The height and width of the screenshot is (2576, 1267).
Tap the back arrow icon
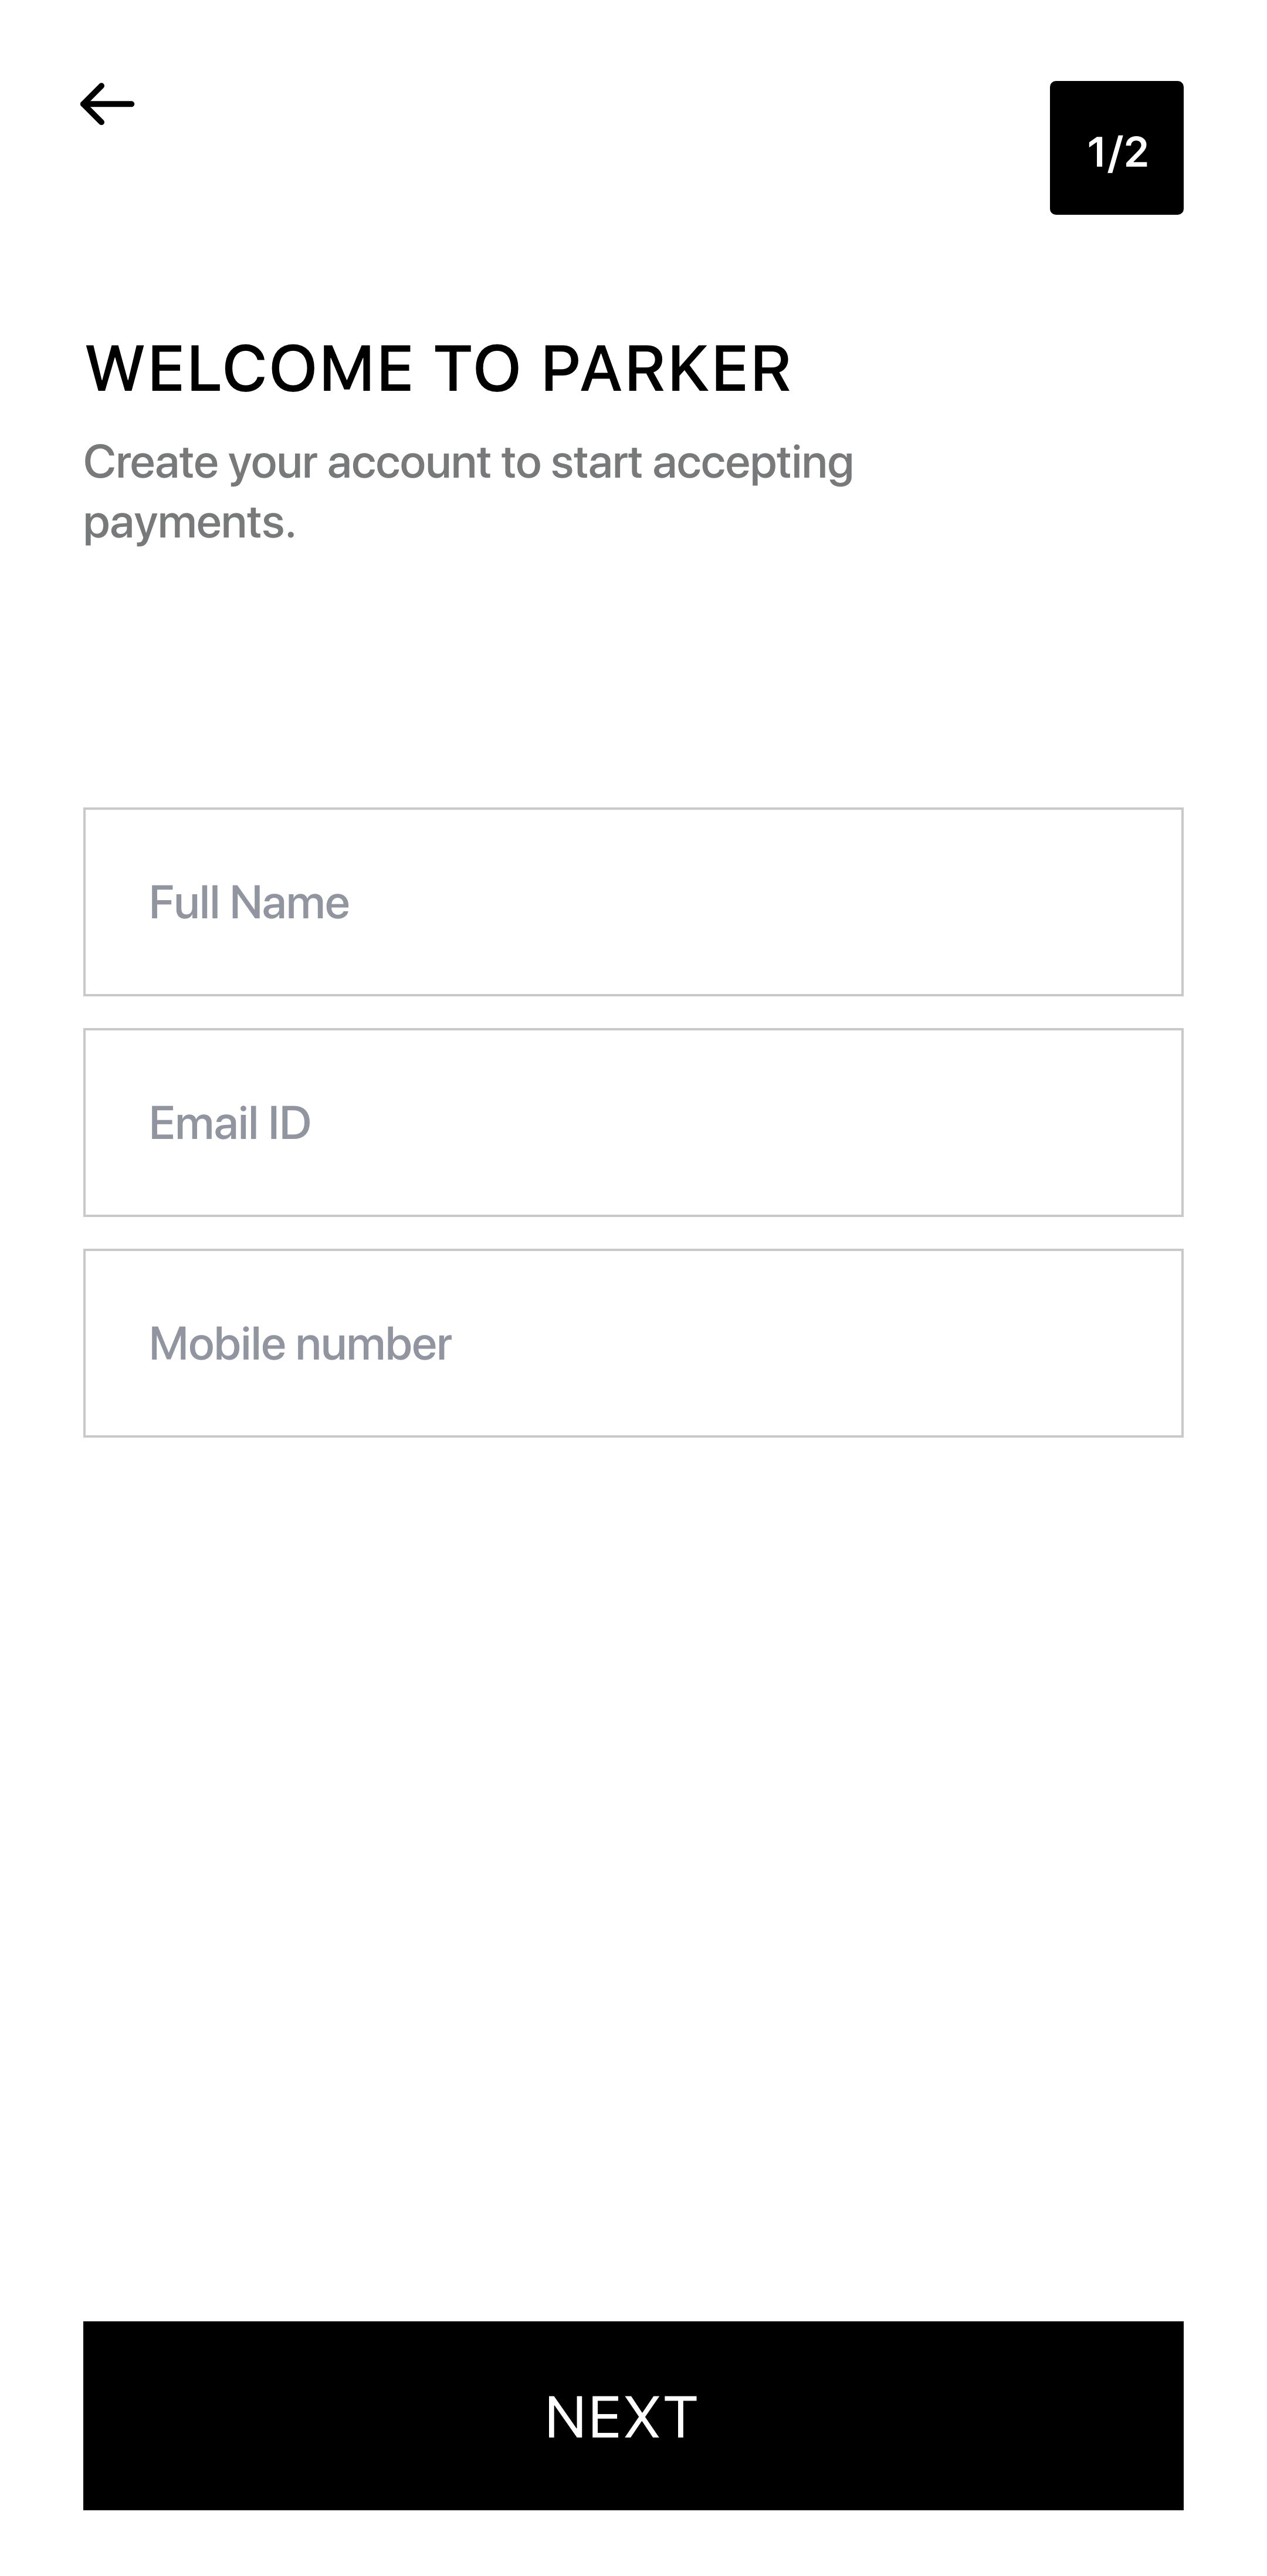(x=107, y=104)
